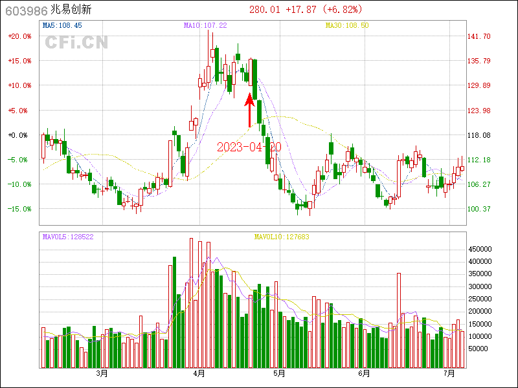Click the 4月 label on the time axis
Image resolution: width=518 pixels, height=388 pixels.
pyautogui.click(x=199, y=373)
